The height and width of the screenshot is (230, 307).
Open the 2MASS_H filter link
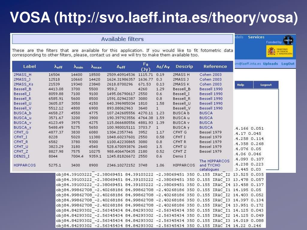click(x=22, y=75)
